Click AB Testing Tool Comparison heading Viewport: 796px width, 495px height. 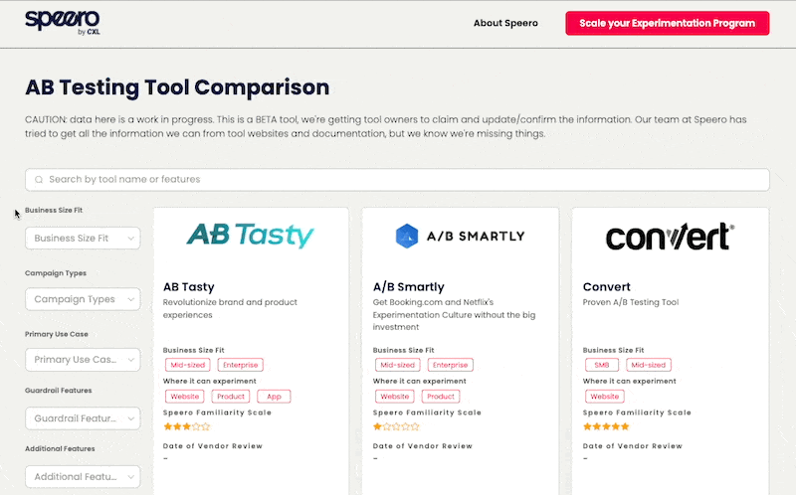point(177,87)
